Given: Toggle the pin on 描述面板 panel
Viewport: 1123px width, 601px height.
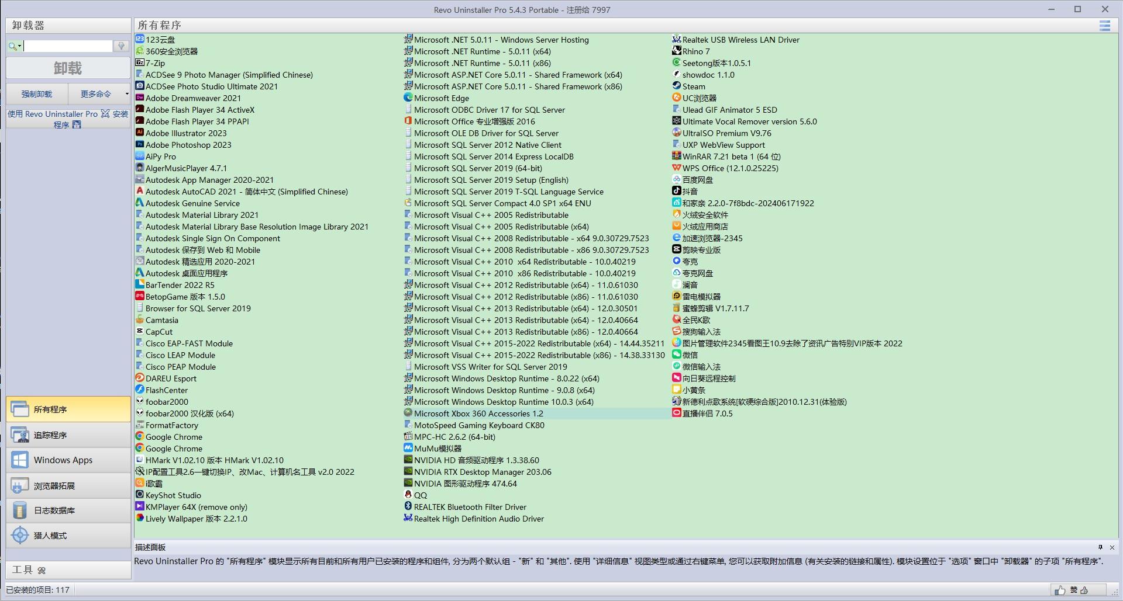Looking at the screenshot, I should 1100,547.
